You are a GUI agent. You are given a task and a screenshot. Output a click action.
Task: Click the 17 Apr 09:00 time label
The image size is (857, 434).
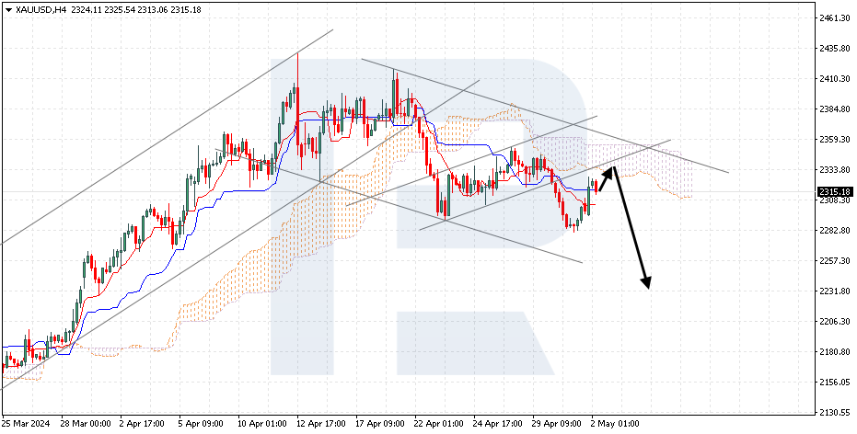coord(379,424)
